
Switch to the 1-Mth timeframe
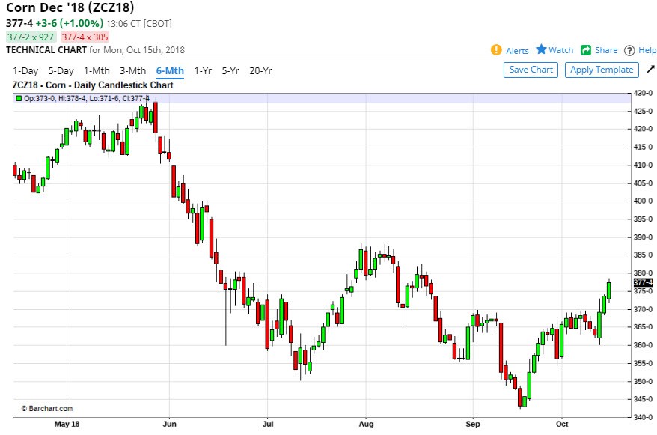97,71
